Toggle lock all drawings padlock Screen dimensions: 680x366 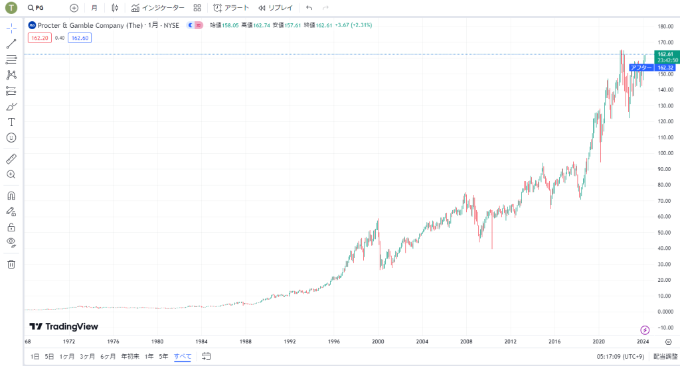coord(11,227)
